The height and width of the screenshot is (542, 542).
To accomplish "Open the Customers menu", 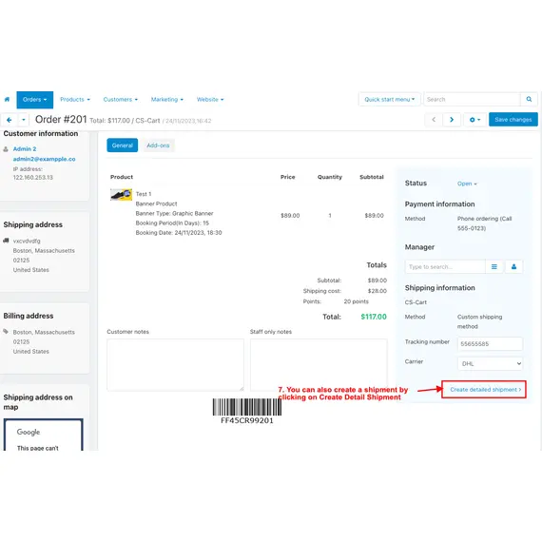I will pyautogui.click(x=121, y=100).
